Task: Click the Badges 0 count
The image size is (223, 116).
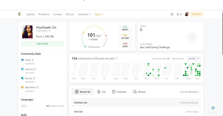Action: 141,30
